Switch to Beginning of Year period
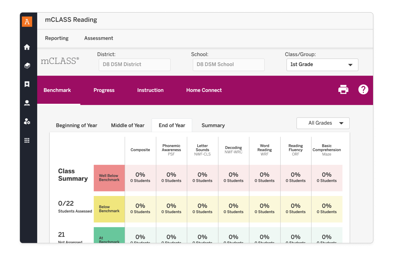Viewport: 393px width, 256px height. (x=76, y=126)
